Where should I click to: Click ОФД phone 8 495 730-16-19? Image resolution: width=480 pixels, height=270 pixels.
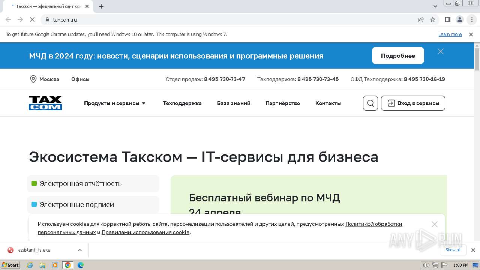click(424, 79)
